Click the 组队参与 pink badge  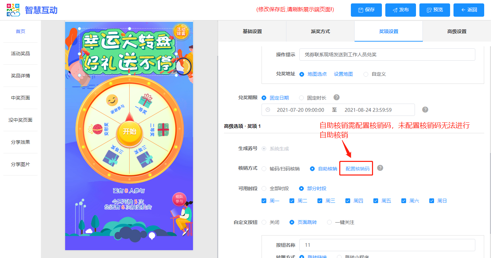tap(179, 199)
